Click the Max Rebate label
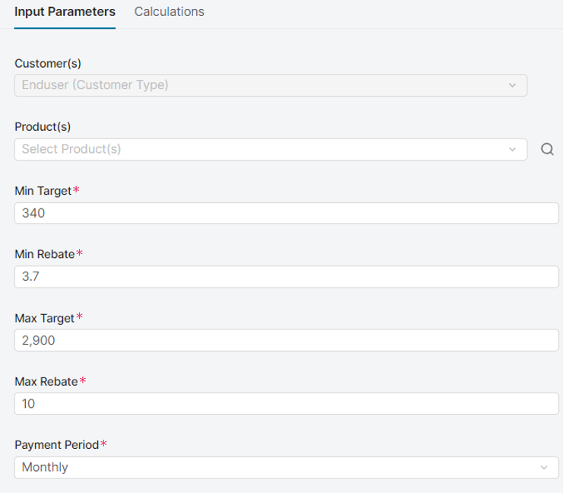Viewport: 564px width, 493px height. (x=46, y=381)
